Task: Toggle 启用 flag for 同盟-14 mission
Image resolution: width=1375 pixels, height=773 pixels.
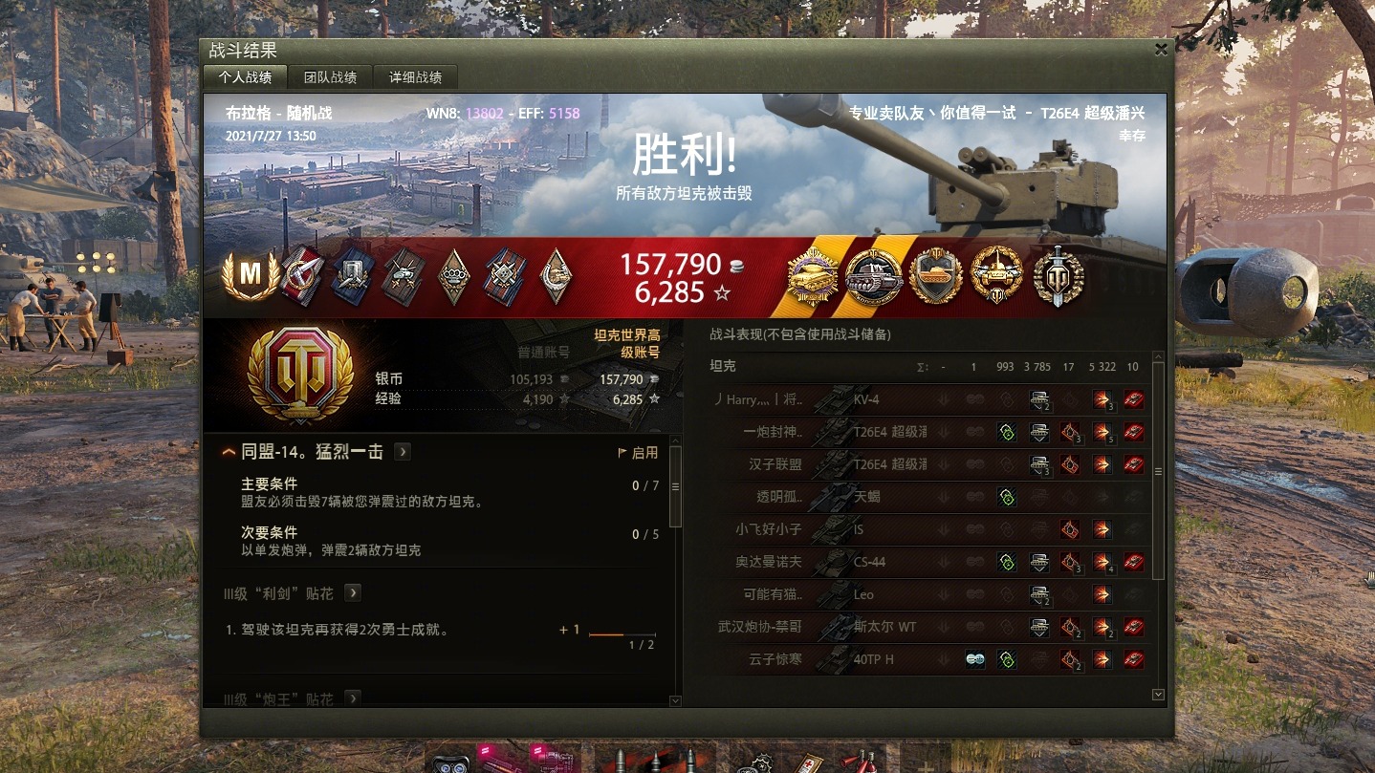Action: [639, 453]
